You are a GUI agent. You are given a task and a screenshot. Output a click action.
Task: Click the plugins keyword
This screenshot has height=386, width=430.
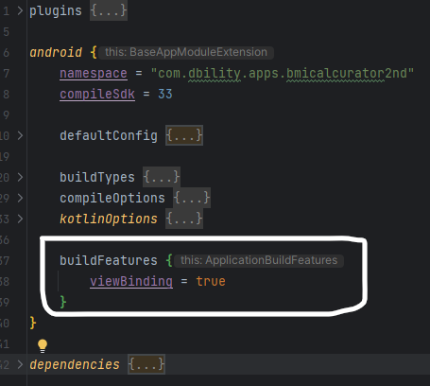56,11
